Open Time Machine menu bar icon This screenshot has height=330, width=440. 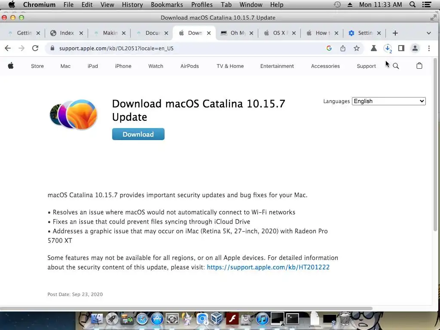click(337, 4)
